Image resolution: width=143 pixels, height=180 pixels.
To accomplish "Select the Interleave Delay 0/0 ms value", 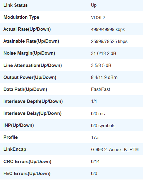I will (x=98, y=114).
